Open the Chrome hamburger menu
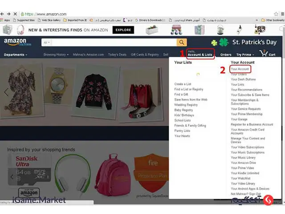This screenshot has width=285, height=214. tap(283, 14)
